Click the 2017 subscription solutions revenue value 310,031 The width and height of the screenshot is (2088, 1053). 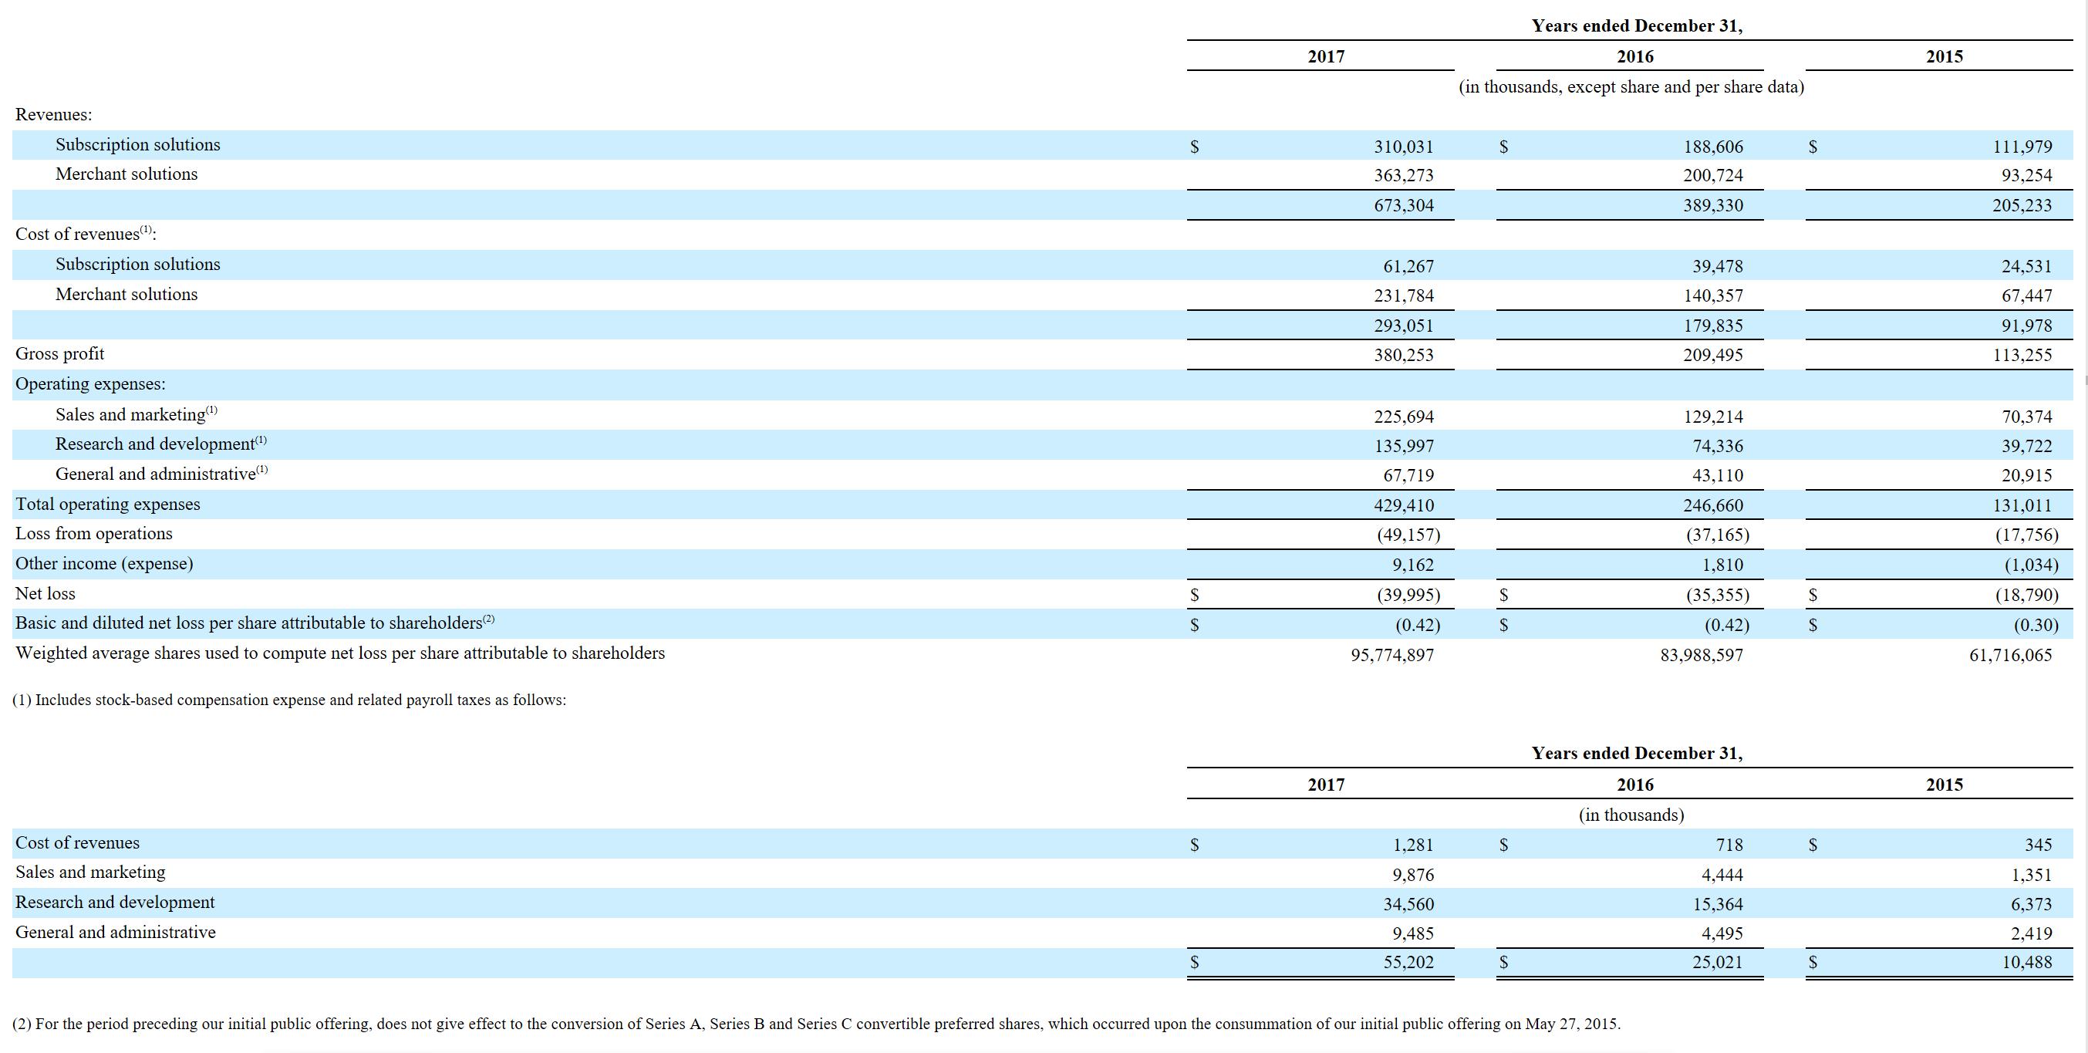(x=1403, y=147)
